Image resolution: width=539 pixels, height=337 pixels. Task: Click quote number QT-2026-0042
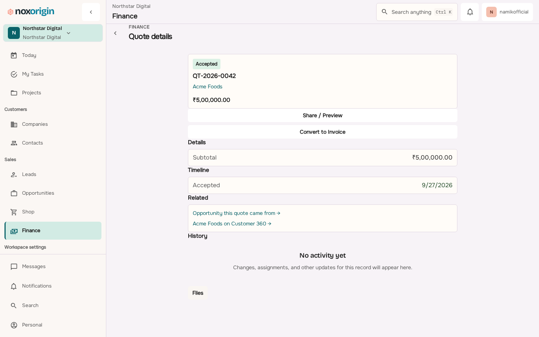click(214, 76)
